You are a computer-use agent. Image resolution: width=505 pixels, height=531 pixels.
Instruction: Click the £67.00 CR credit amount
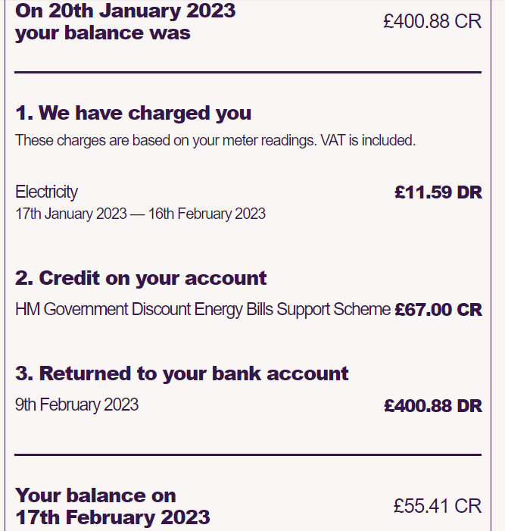click(x=438, y=310)
